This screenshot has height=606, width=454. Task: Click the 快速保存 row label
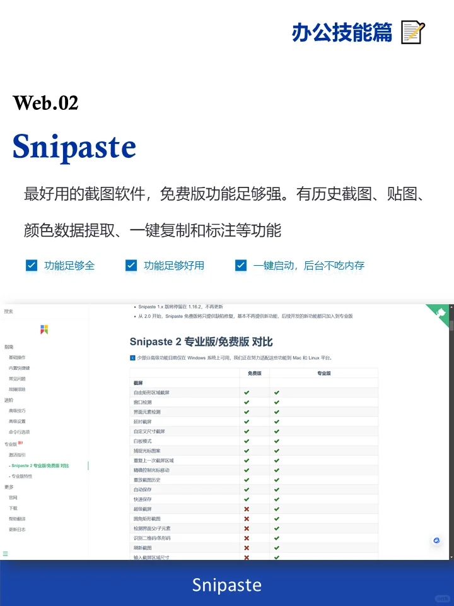(x=143, y=499)
